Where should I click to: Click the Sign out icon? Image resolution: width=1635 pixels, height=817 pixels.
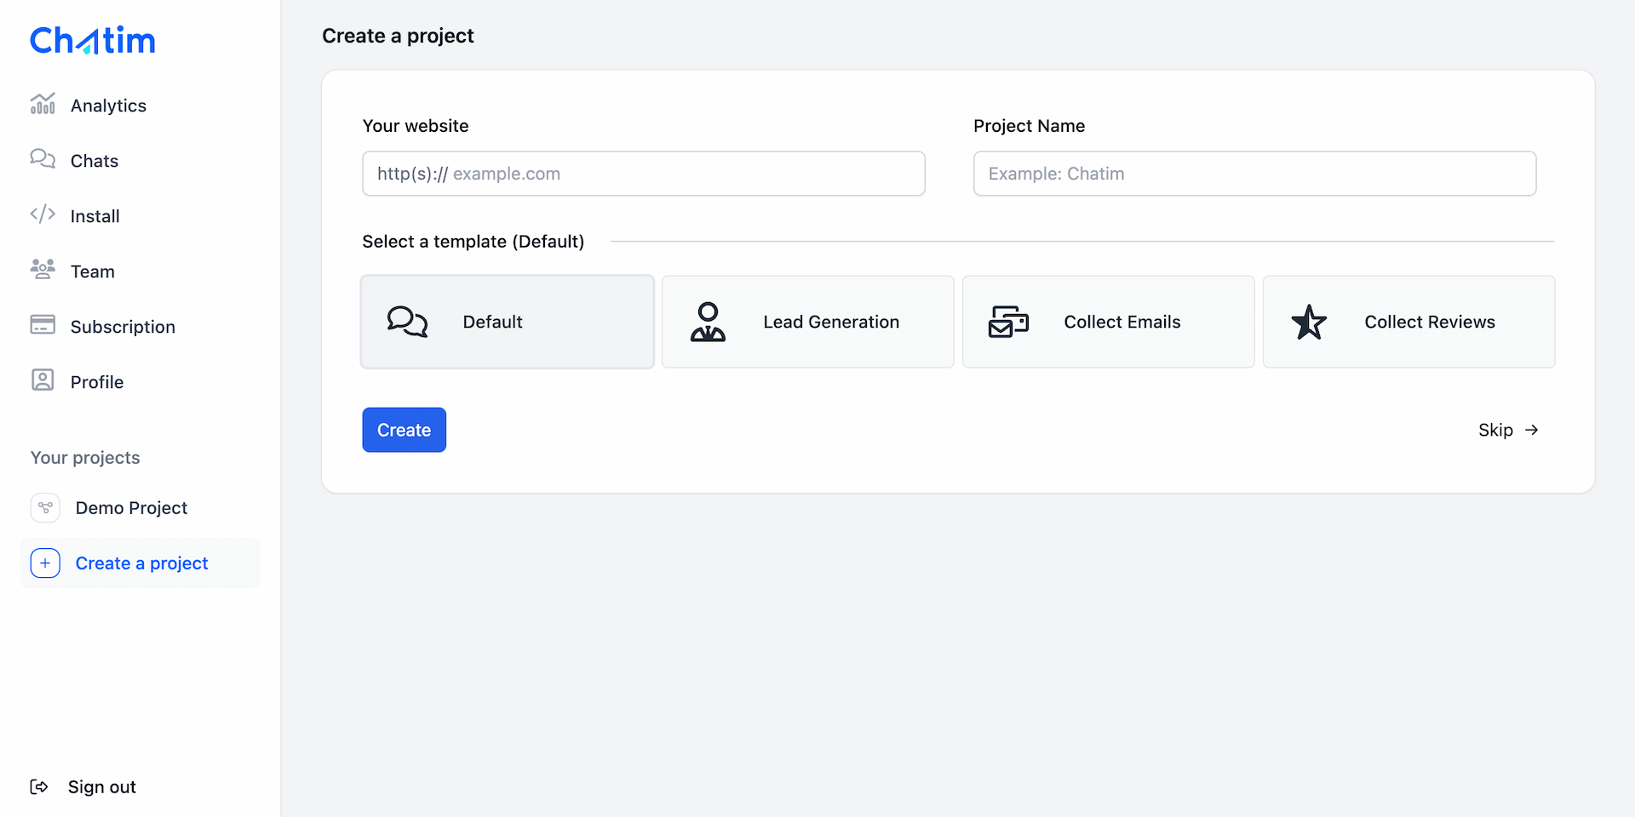pyautogui.click(x=39, y=786)
